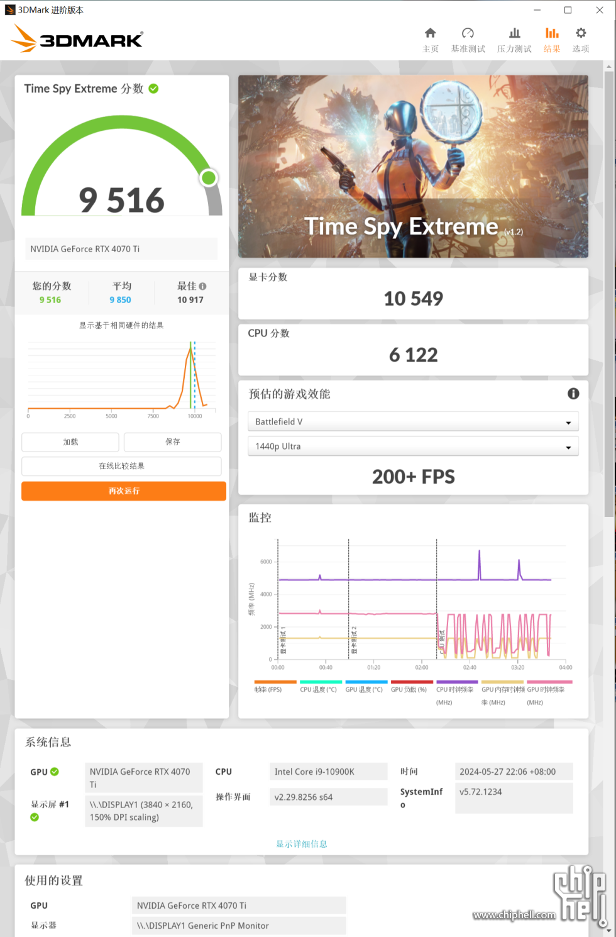
Task: Click your score value 9 516 in green
Action: [50, 300]
